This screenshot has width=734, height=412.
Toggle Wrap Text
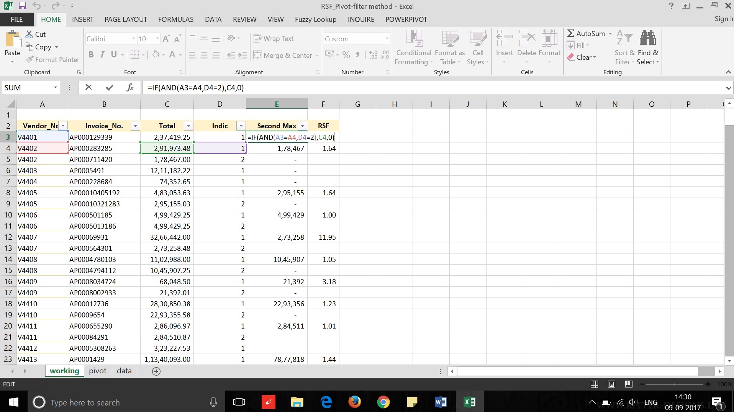[274, 38]
